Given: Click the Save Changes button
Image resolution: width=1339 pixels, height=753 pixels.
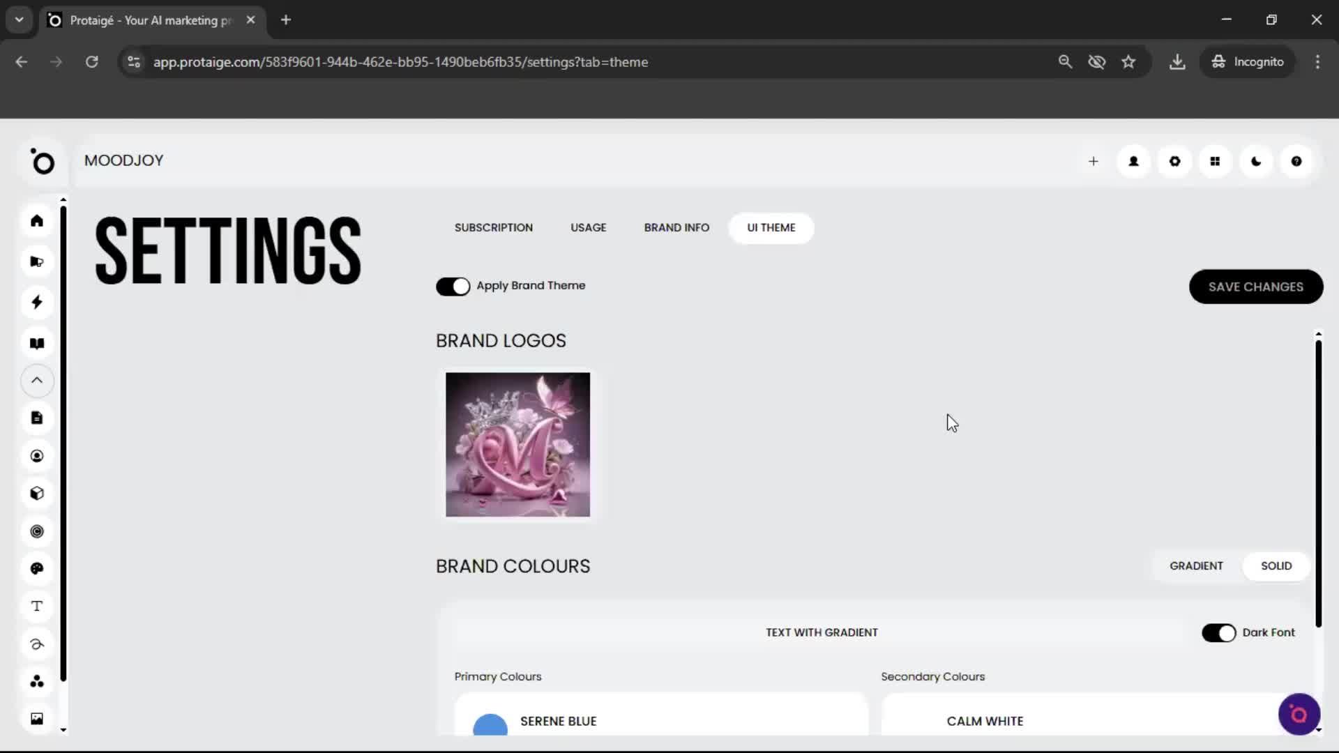Looking at the screenshot, I should [x=1255, y=287].
